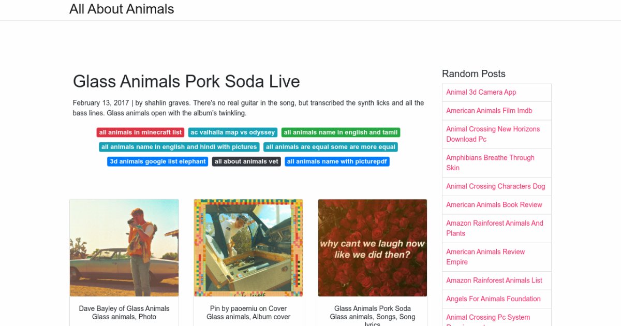Open 'Amazon Rainforest Animals And Plants' link
This screenshot has width=621, height=326.
coord(495,228)
